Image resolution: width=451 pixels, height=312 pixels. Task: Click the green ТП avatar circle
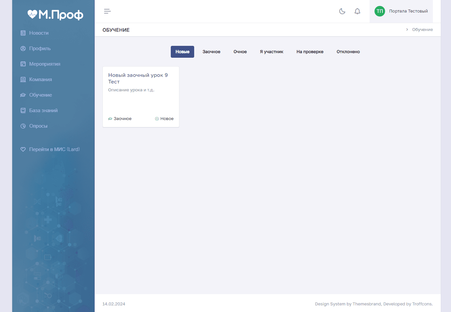[x=379, y=11]
